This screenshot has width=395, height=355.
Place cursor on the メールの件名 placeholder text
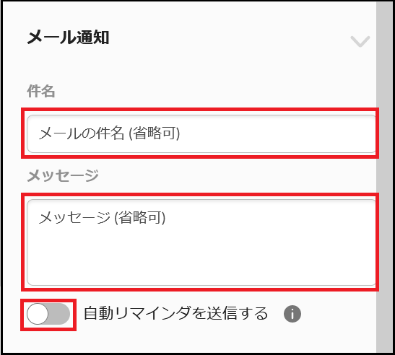tap(109, 133)
